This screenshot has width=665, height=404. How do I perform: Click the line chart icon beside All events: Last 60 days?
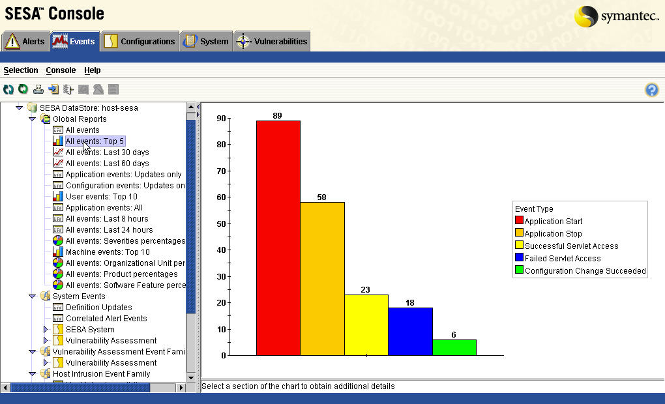[57, 163]
